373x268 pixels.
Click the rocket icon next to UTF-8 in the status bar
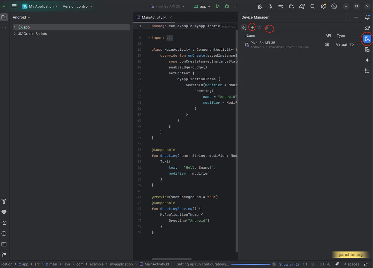[337, 264]
